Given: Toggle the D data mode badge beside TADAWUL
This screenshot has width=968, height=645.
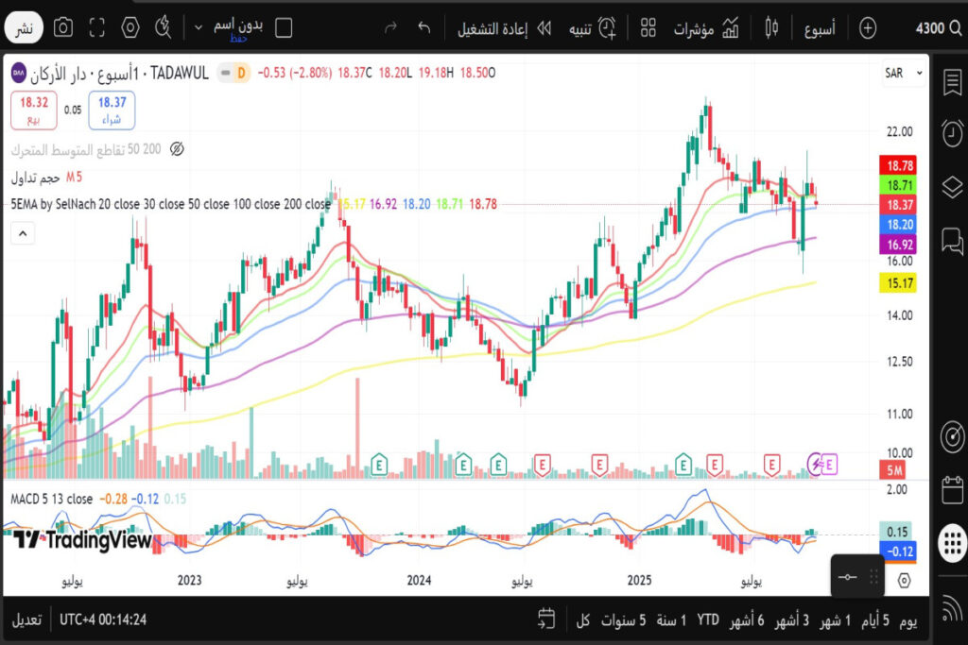Looking at the screenshot, I should 240,73.
